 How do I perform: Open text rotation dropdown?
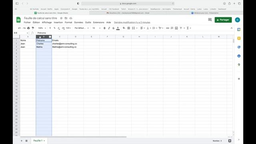161,28
